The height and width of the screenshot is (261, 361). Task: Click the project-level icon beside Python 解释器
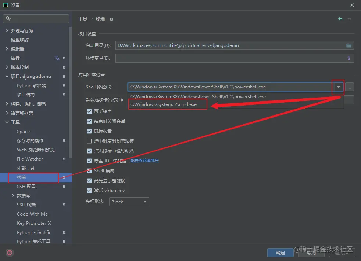(x=64, y=86)
